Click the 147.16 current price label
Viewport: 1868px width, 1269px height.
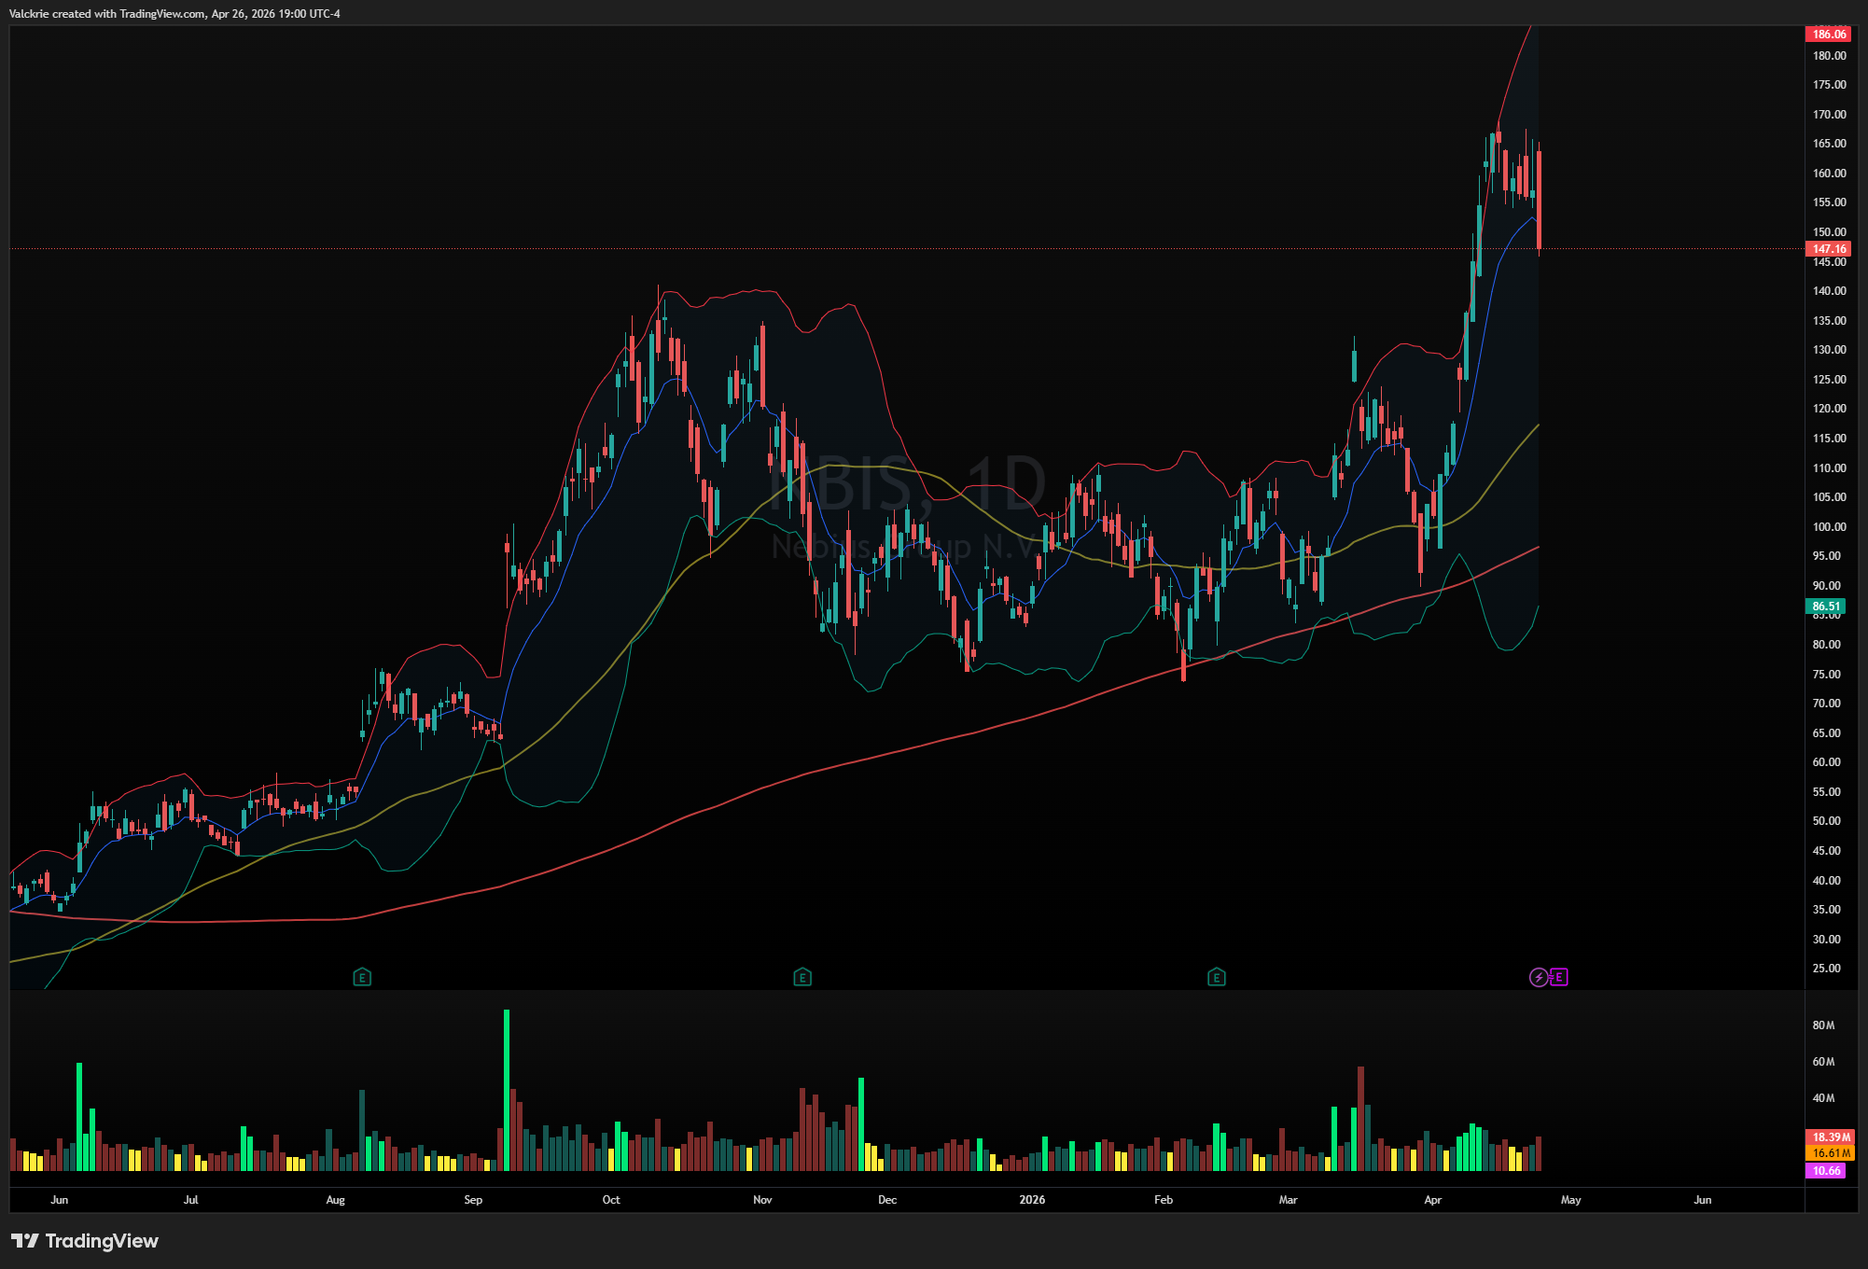pos(1828,249)
